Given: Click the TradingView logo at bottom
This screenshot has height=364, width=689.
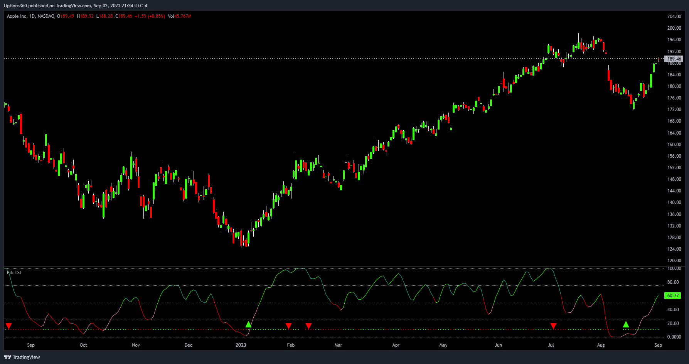Looking at the screenshot, I should coord(22,357).
